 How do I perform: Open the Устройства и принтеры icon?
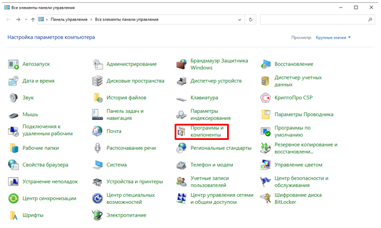[97, 181]
